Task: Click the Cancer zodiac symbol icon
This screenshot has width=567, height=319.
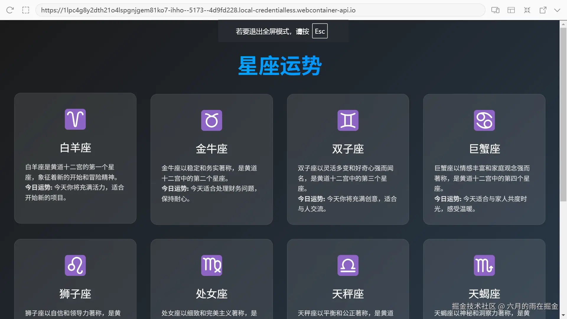Action: (484, 121)
